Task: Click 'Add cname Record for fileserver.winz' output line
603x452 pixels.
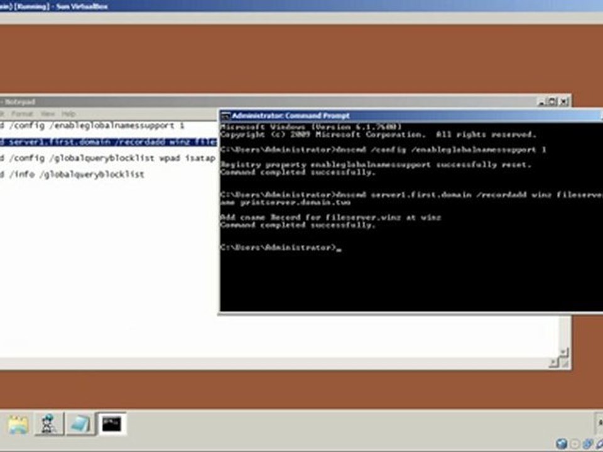Action: (x=330, y=217)
